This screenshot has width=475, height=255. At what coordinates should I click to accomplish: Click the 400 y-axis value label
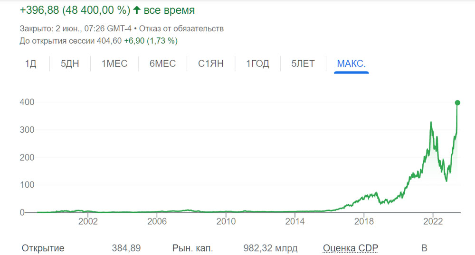coord(26,102)
